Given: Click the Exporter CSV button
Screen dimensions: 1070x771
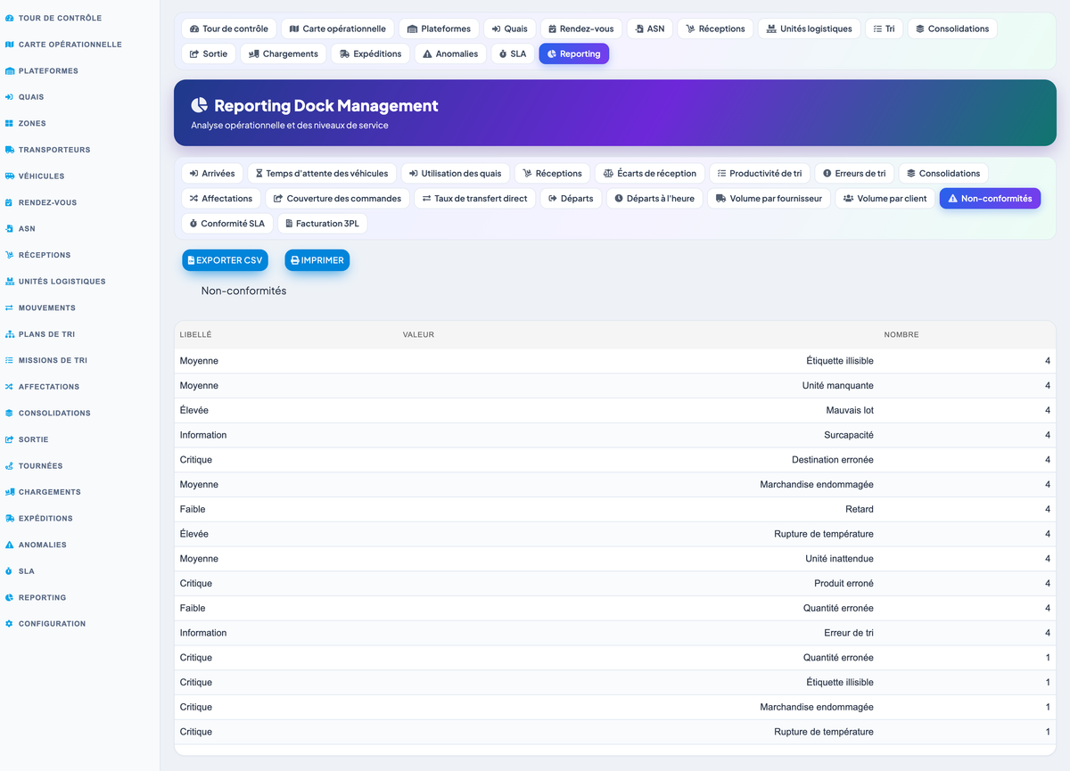Looking at the screenshot, I should tap(225, 260).
